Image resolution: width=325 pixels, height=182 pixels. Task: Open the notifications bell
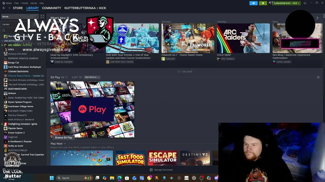(263, 3)
